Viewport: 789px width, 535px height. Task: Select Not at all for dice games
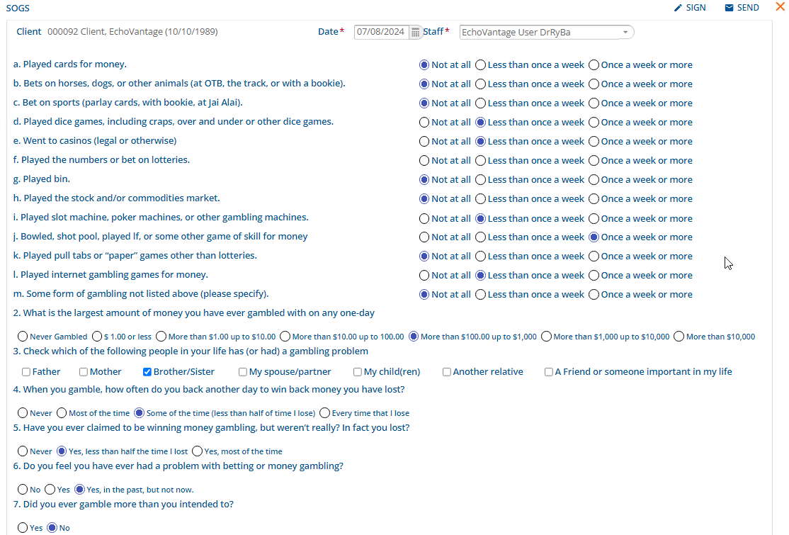(424, 122)
